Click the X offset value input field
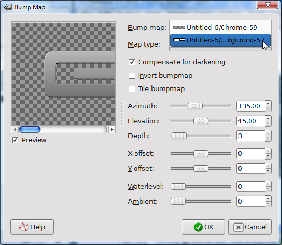 [251, 154]
